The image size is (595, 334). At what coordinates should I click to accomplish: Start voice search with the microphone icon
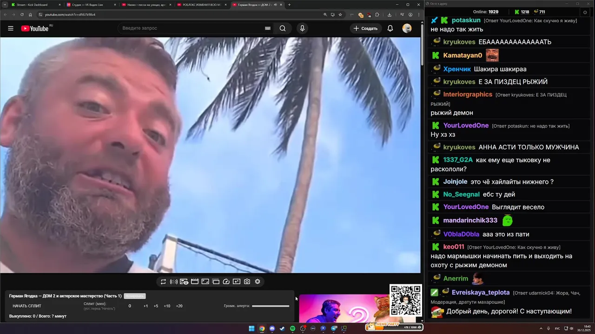point(302,28)
